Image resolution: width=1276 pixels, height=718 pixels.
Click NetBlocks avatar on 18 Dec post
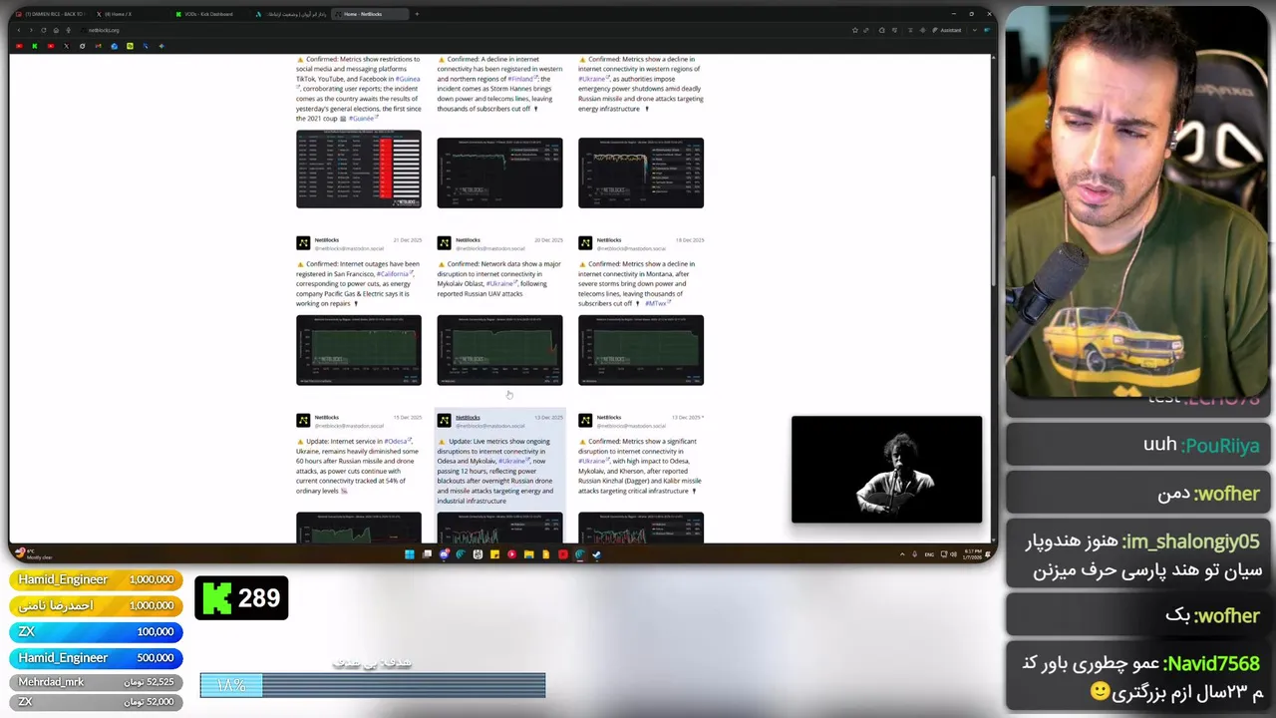[x=585, y=243]
